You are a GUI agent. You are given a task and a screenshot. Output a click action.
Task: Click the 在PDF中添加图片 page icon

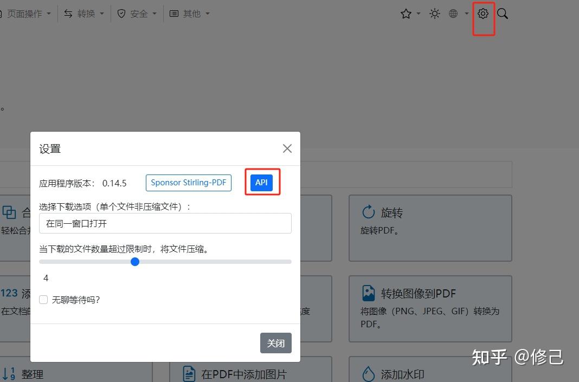[x=189, y=373]
